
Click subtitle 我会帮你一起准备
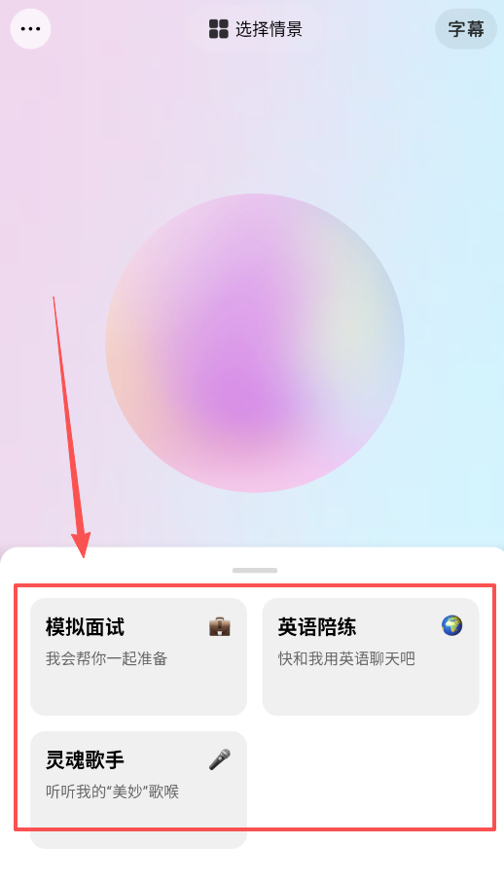pos(107,658)
